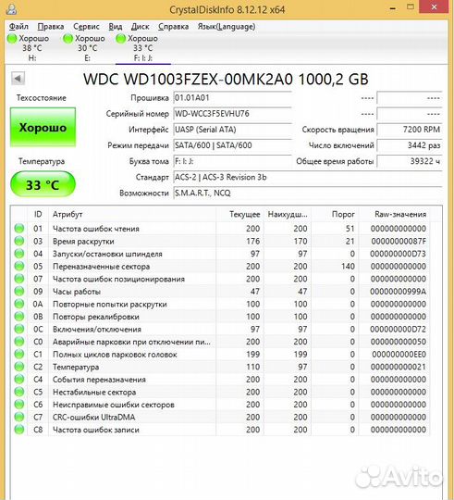The image size is (454, 500).
Task: Click the Текущее column header
Action: 239,214
